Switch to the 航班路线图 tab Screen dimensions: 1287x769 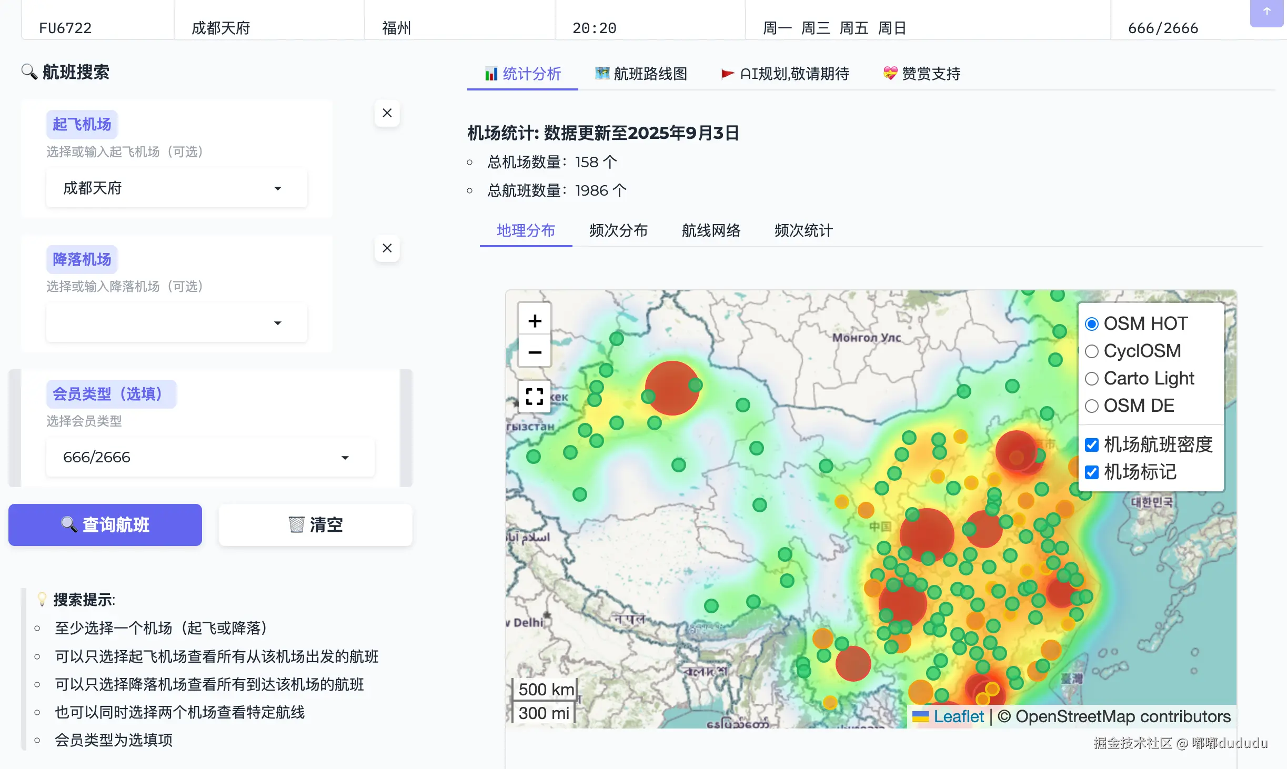click(x=641, y=74)
